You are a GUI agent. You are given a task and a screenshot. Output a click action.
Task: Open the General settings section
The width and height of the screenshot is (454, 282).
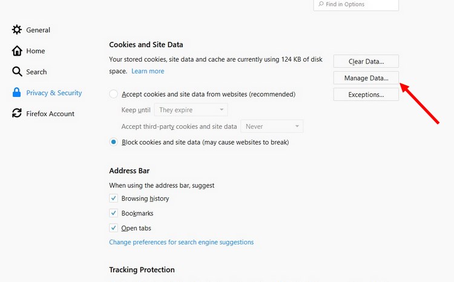pos(38,30)
